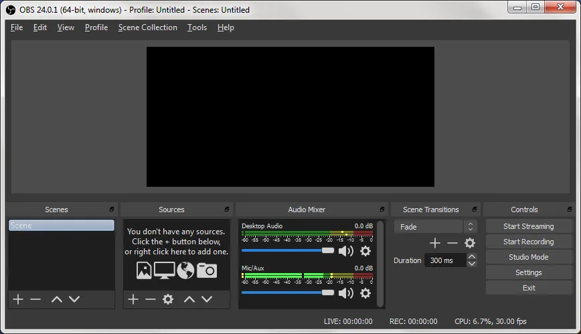Viewport: 581px width, 334px height.
Task: Open Mic/Aux settings gear
Action: [365, 293]
